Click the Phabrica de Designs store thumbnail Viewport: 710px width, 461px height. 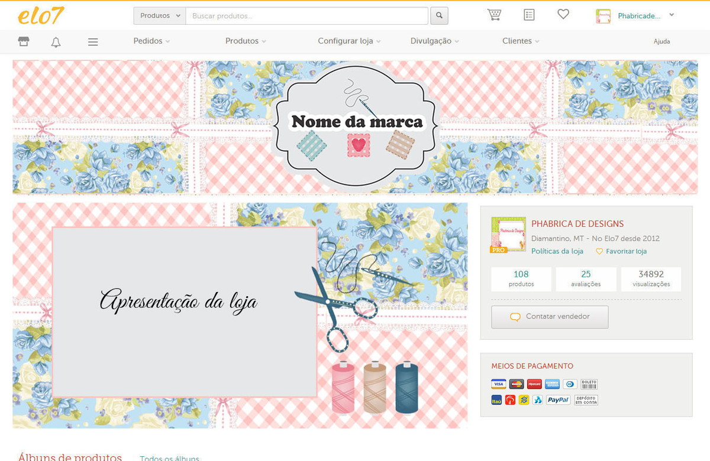tap(508, 234)
